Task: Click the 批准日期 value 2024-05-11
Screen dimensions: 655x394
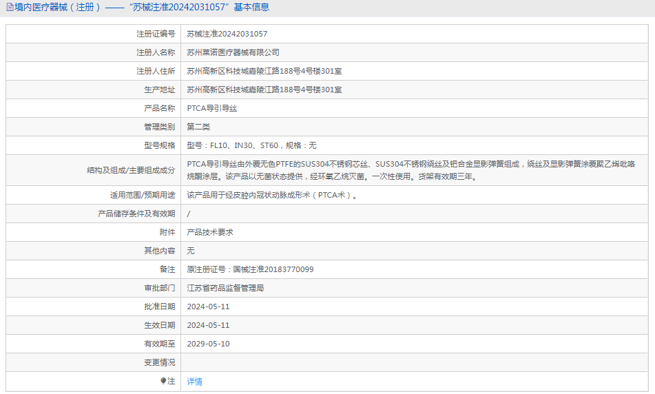Action: point(208,307)
